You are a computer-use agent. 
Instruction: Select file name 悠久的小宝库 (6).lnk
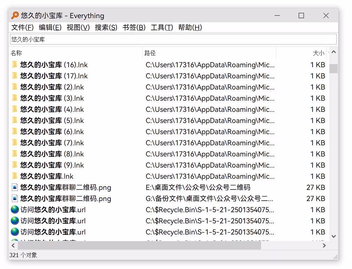point(52,132)
